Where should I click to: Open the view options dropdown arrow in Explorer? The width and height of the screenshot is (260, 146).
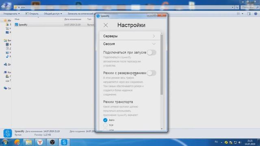[x=243, y=14]
